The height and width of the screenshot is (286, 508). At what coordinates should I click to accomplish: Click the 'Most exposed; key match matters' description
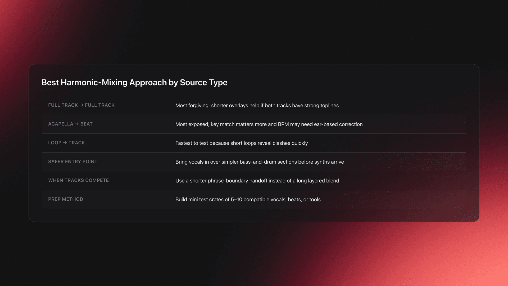[269, 124]
